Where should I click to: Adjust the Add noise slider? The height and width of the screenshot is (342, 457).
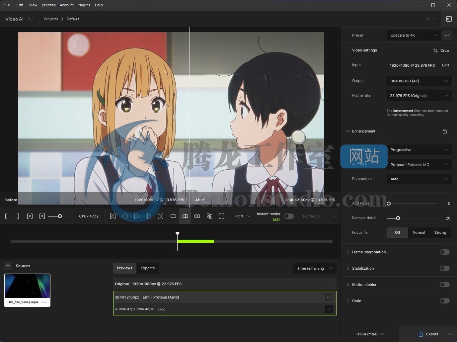click(x=389, y=204)
